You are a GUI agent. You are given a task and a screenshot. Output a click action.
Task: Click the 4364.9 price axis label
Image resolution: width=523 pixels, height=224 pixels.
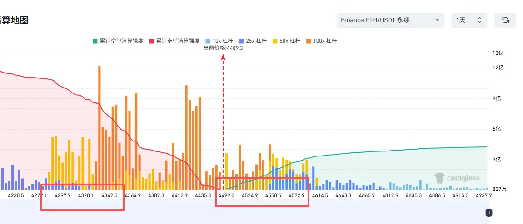coord(133,195)
